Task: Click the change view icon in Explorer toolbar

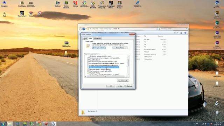Action: tap(175, 33)
